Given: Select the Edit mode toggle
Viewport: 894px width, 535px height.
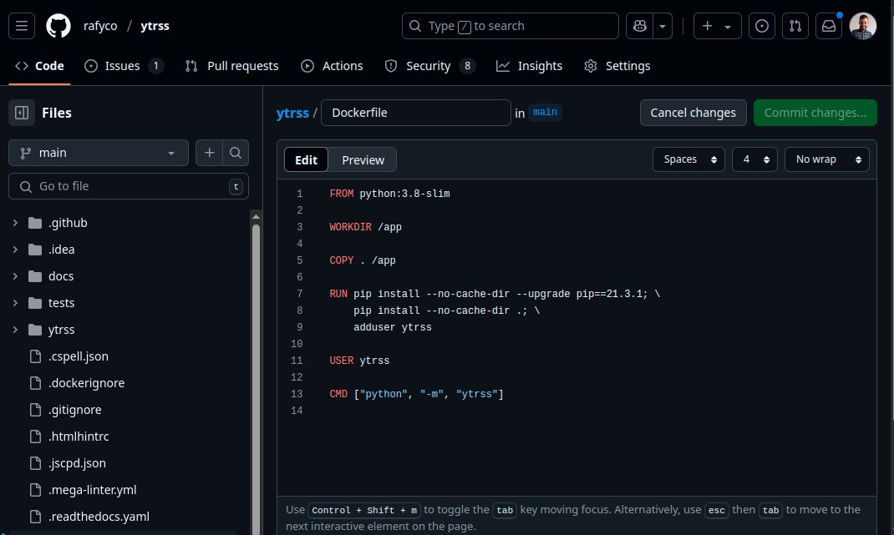Looking at the screenshot, I should (306, 159).
